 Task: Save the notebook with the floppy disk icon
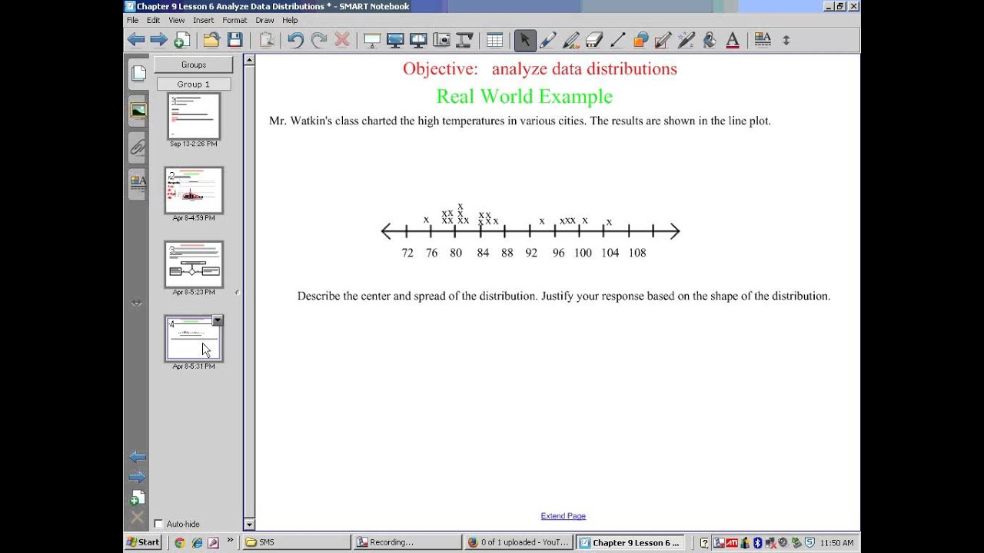point(234,40)
